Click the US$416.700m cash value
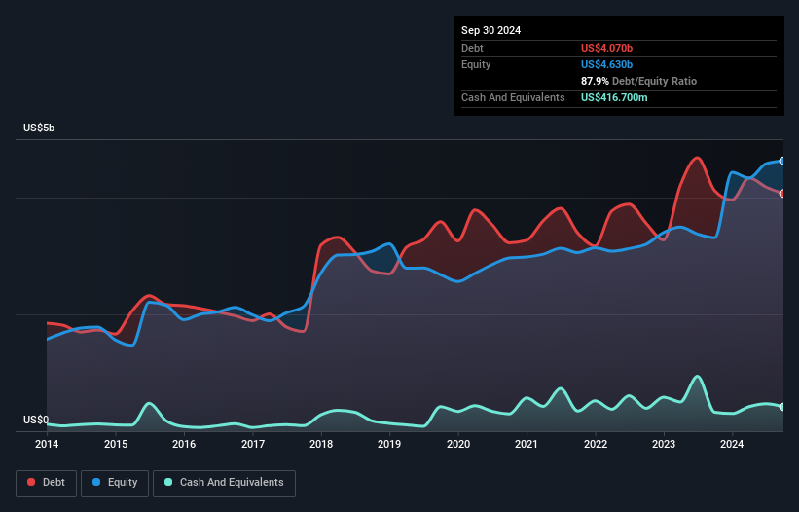Screen dimensions: 799x512 coord(614,97)
